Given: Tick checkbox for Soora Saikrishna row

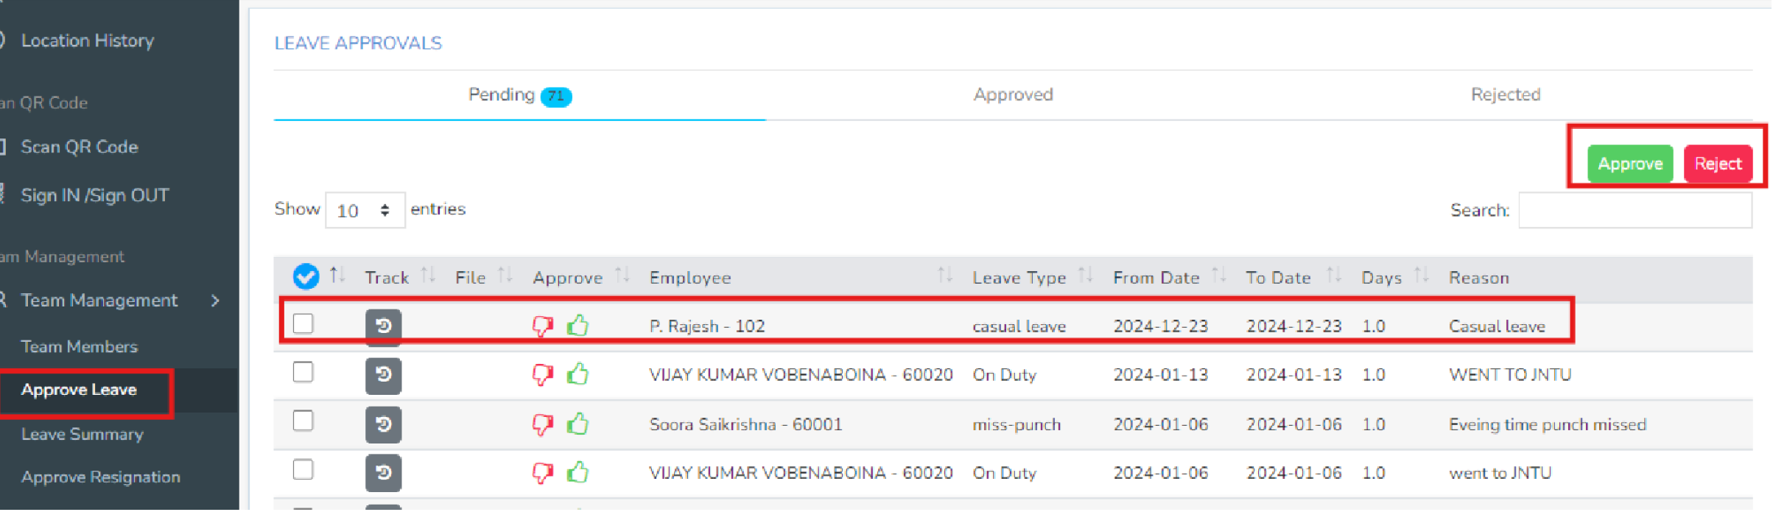Looking at the screenshot, I should coord(303,421).
